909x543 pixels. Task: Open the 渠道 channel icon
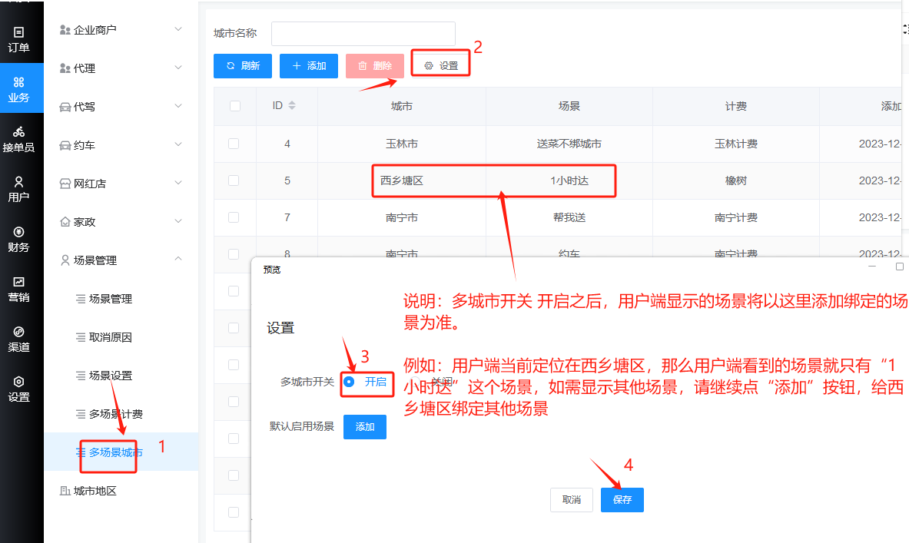pyautogui.click(x=18, y=332)
